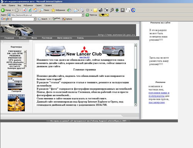Click the Google toolbar search input
The image size is (193, 148).
point(23,19)
